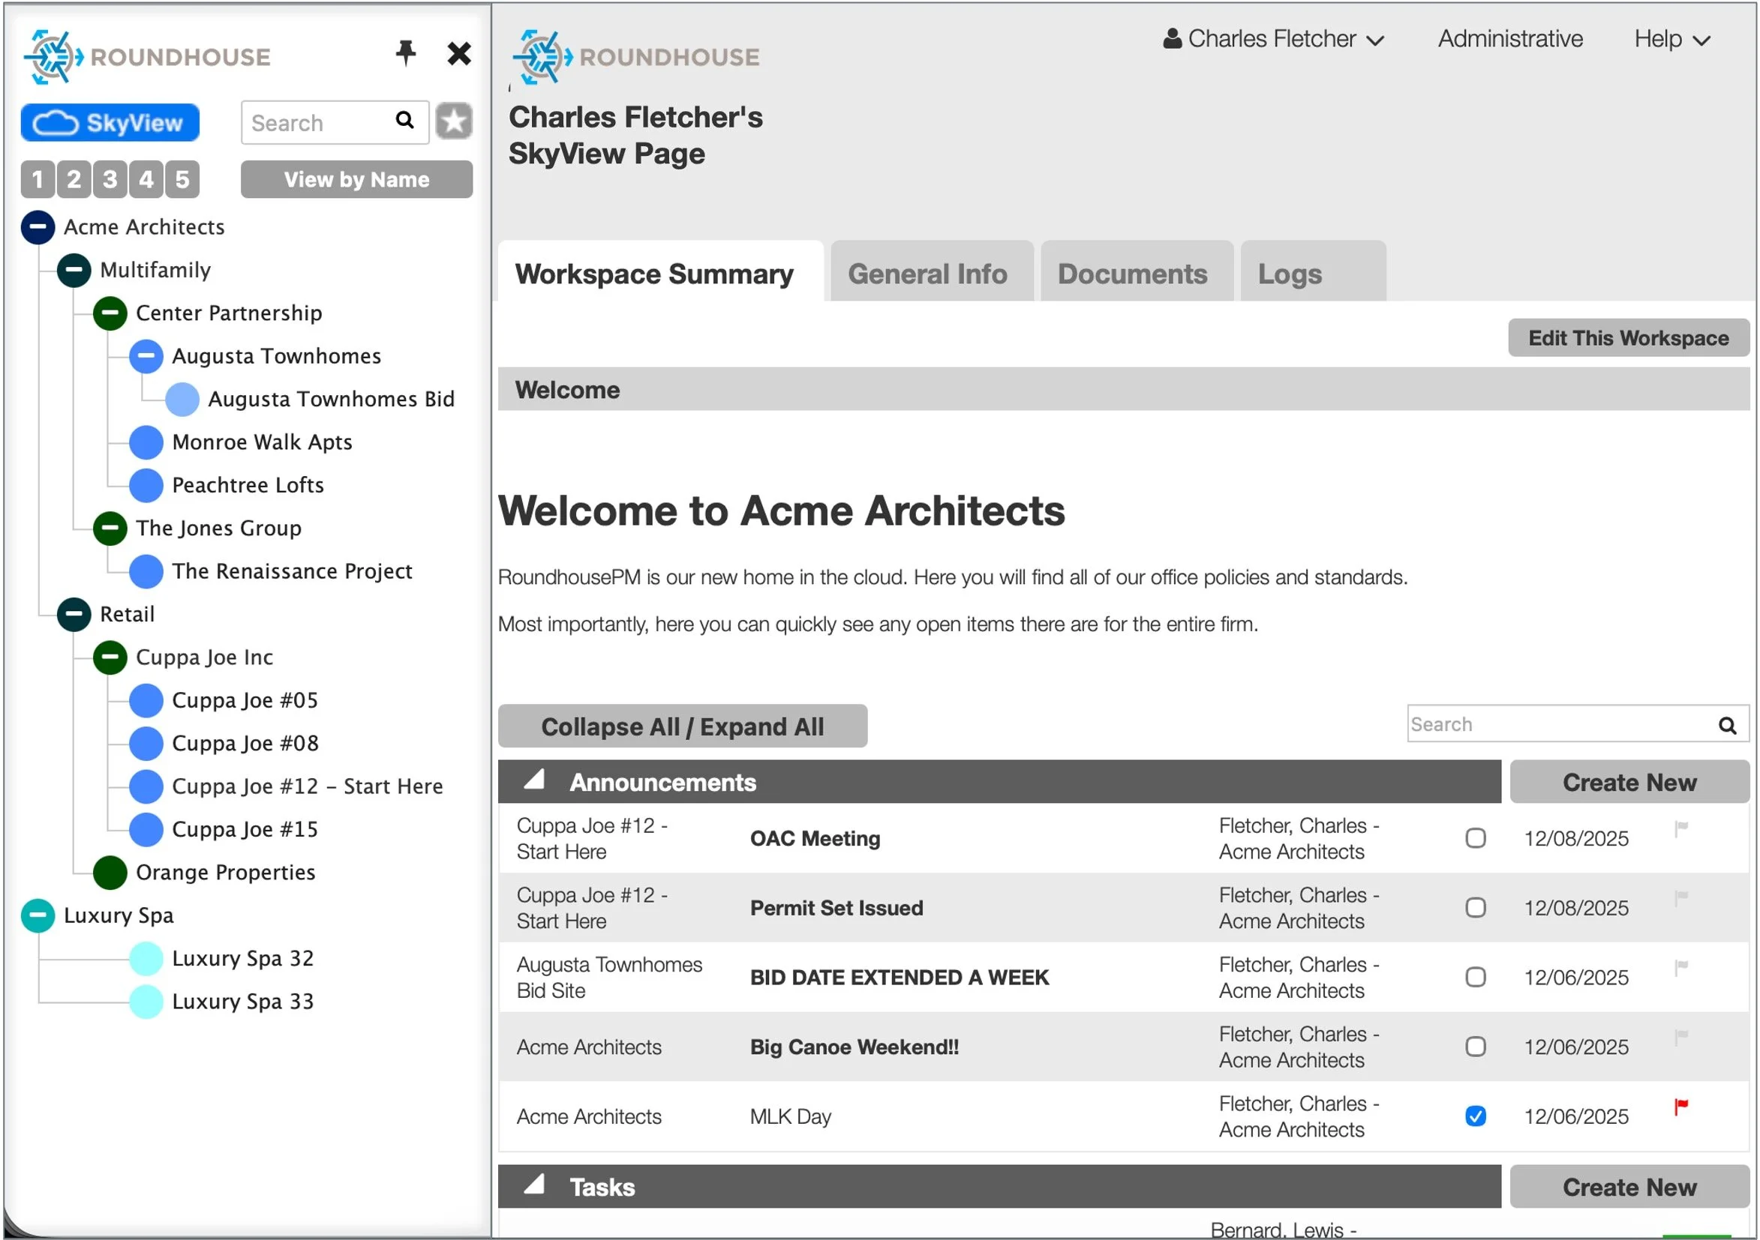Click the workspace summary Search field

(x=1556, y=724)
